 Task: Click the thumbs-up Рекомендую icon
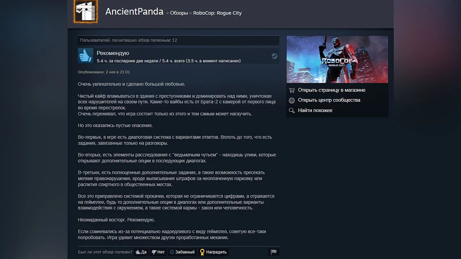pos(85,56)
